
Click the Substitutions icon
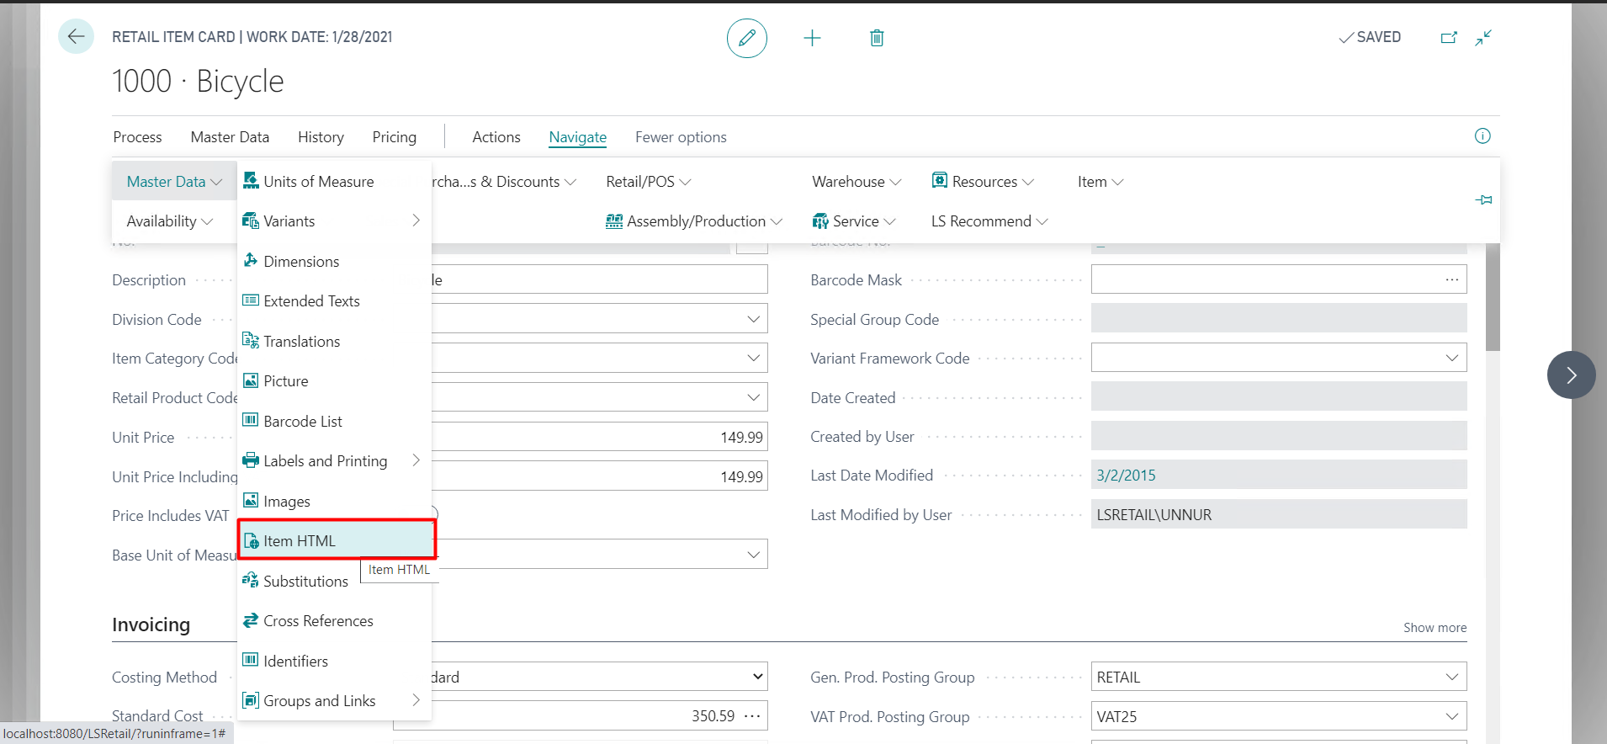(x=251, y=580)
